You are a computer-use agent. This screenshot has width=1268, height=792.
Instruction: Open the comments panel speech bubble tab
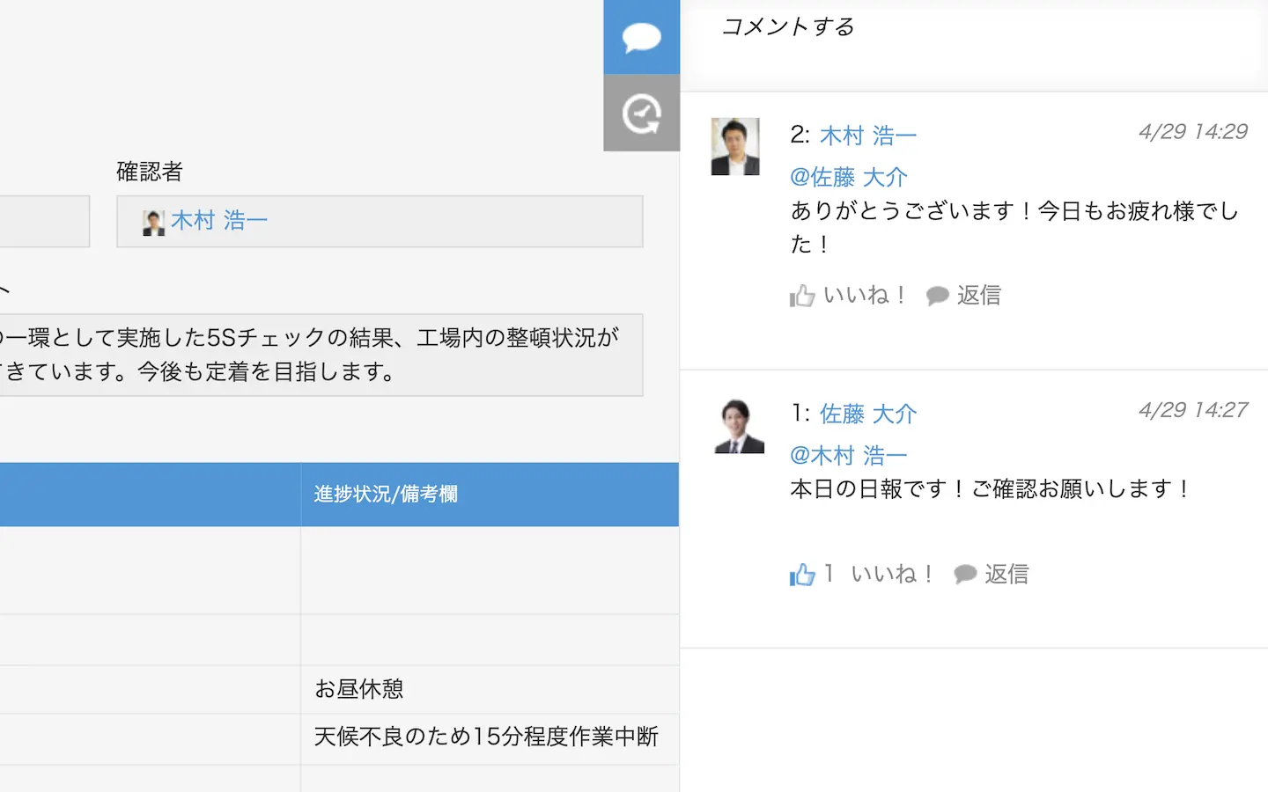click(641, 37)
